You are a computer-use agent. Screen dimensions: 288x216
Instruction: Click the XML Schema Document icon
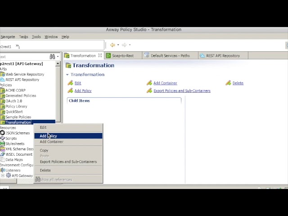pyautogui.click(x=2, y=149)
